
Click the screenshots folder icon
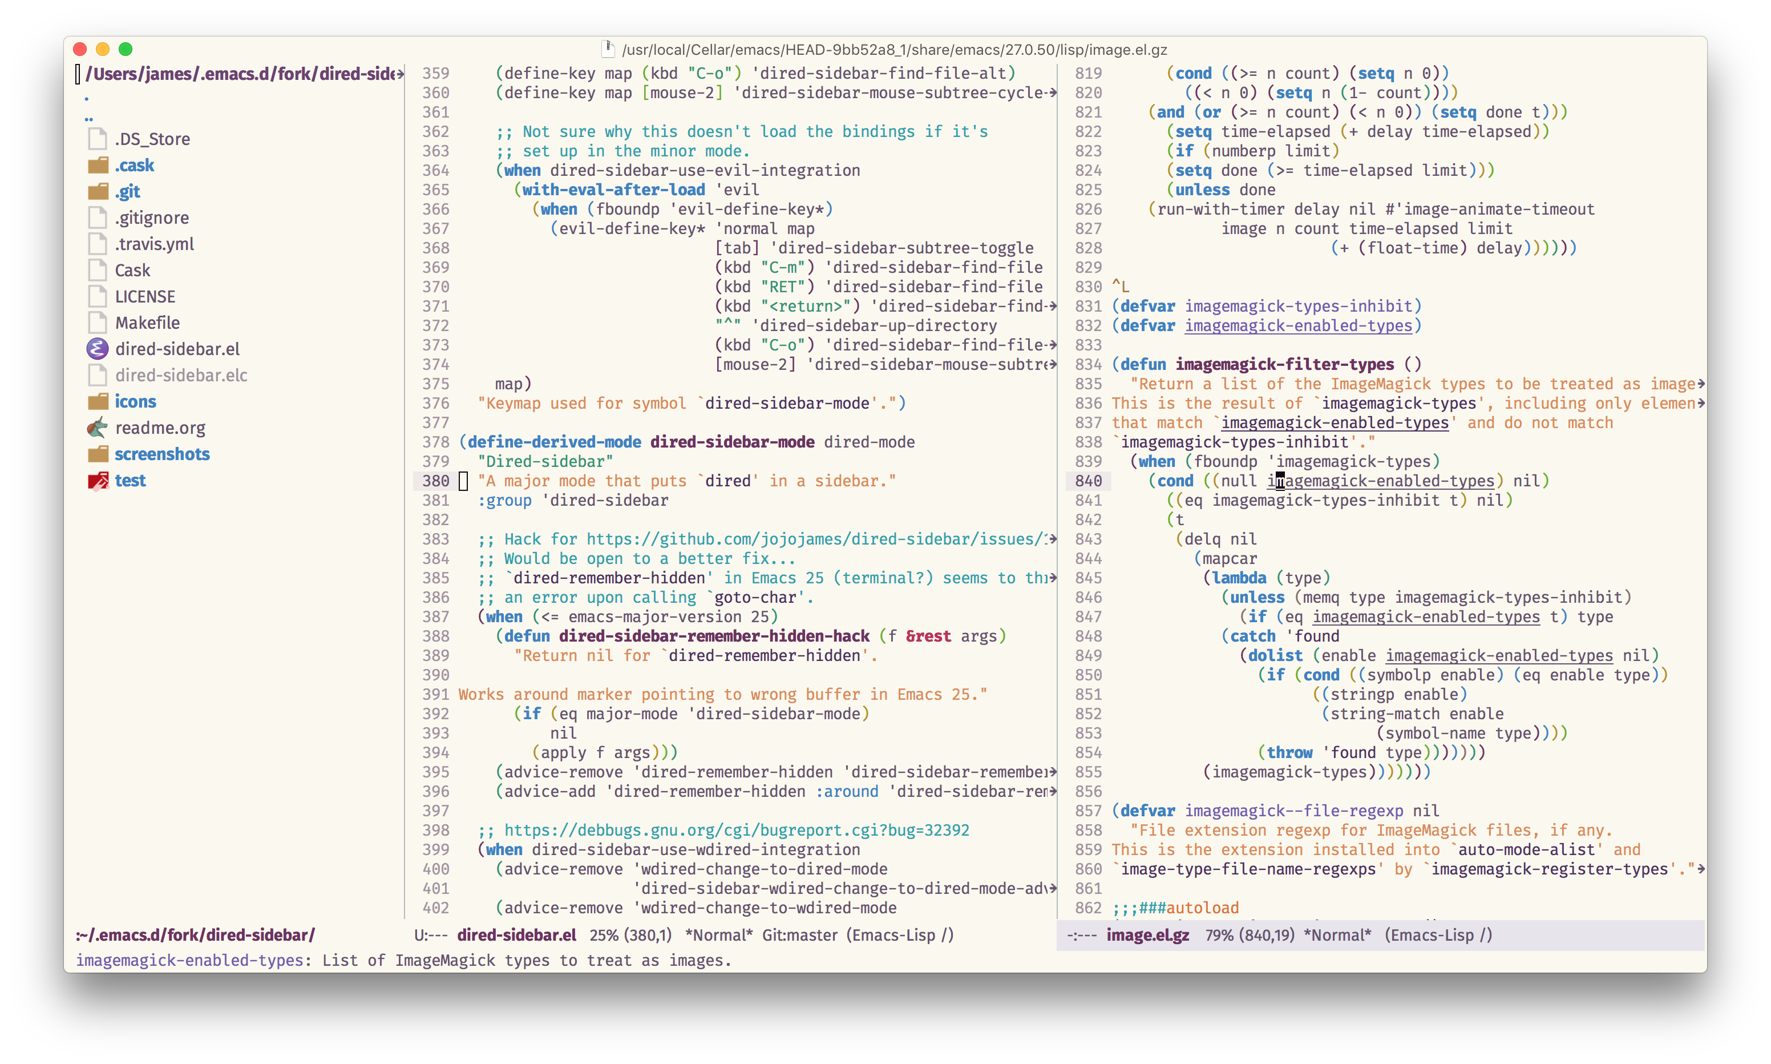pos(98,454)
